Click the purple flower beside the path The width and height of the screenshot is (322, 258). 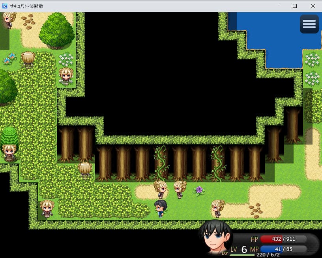coord(199,191)
